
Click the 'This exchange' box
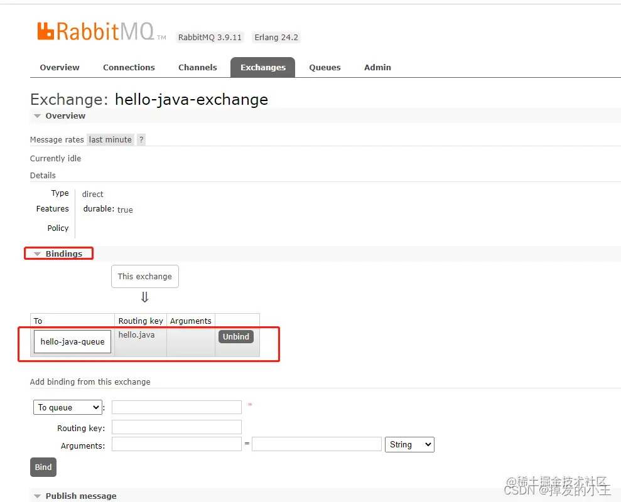click(145, 276)
